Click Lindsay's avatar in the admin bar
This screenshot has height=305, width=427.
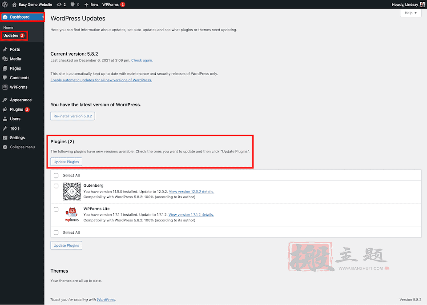(422, 4)
